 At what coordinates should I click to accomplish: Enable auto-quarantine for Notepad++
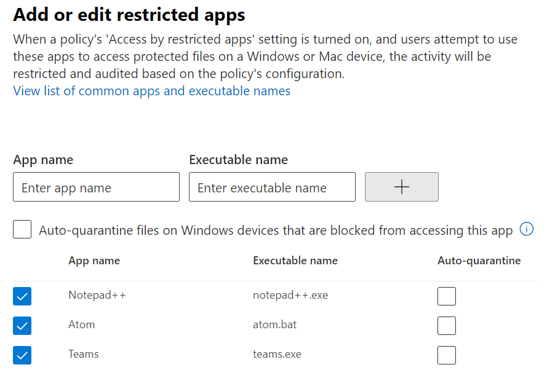[447, 296]
